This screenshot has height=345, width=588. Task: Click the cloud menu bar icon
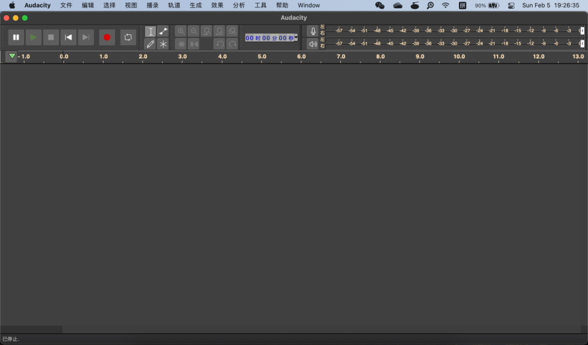pos(397,5)
